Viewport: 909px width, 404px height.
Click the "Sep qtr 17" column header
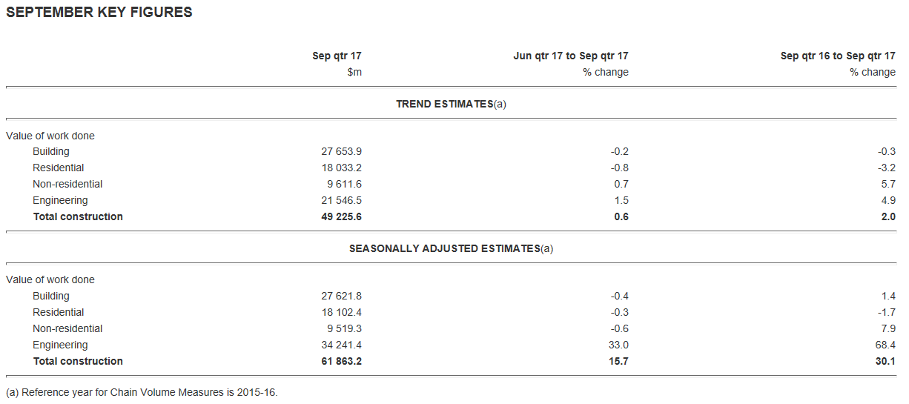coord(337,56)
